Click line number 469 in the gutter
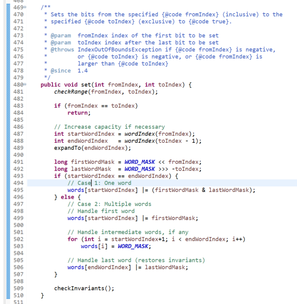 (18, 7)
